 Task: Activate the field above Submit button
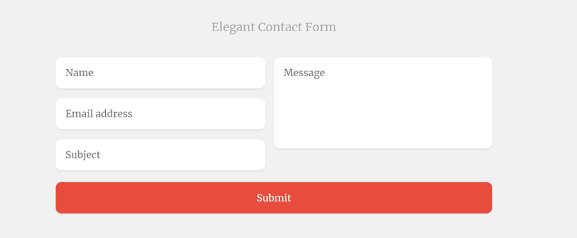pyautogui.click(x=160, y=155)
